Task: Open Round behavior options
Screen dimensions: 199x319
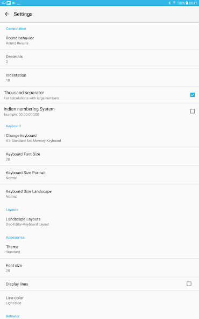Action: click(99, 40)
